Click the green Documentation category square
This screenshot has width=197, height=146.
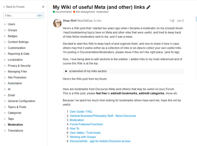click(54, 12)
